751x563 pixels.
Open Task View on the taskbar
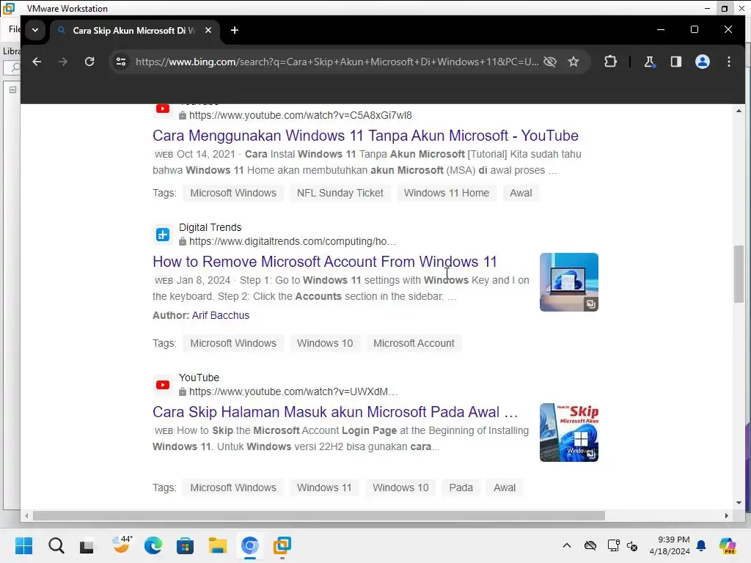87,545
